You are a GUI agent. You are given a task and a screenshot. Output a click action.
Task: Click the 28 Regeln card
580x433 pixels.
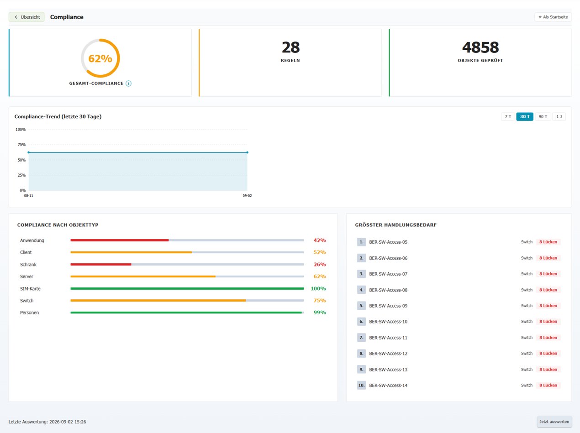tap(290, 63)
